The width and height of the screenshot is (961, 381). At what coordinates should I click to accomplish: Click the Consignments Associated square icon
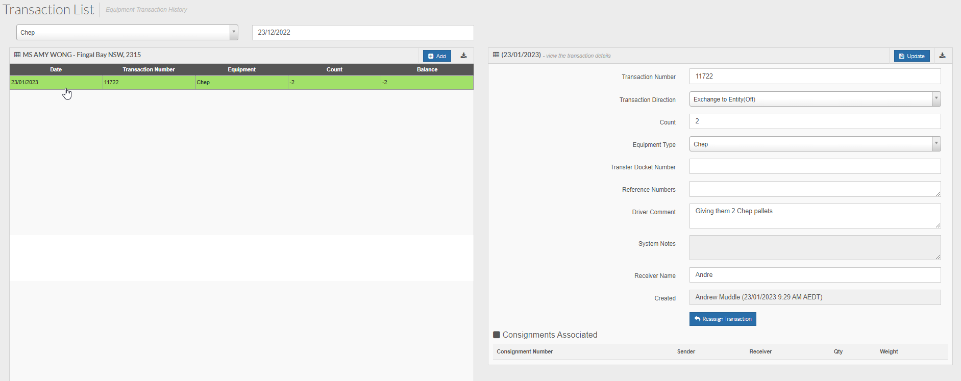coord(497,335)
